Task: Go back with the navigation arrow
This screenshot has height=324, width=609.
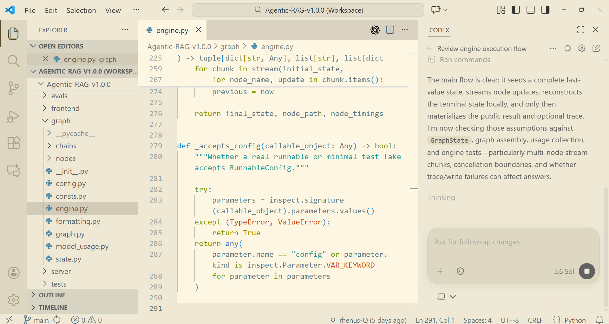Action: (x=165, y=10)
